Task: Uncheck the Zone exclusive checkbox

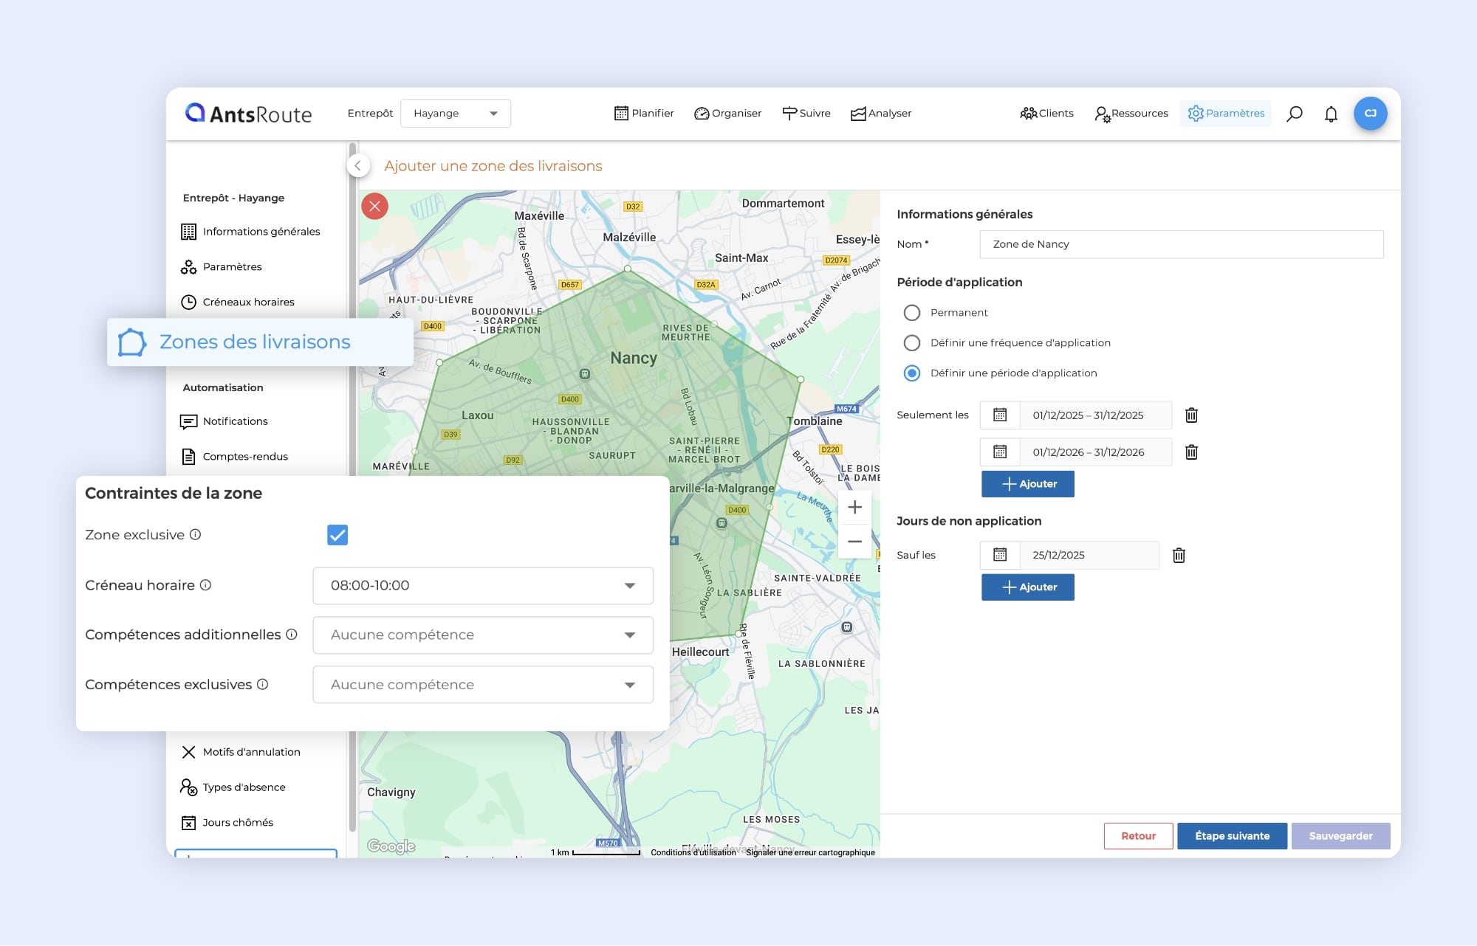Action: [337, 535]
